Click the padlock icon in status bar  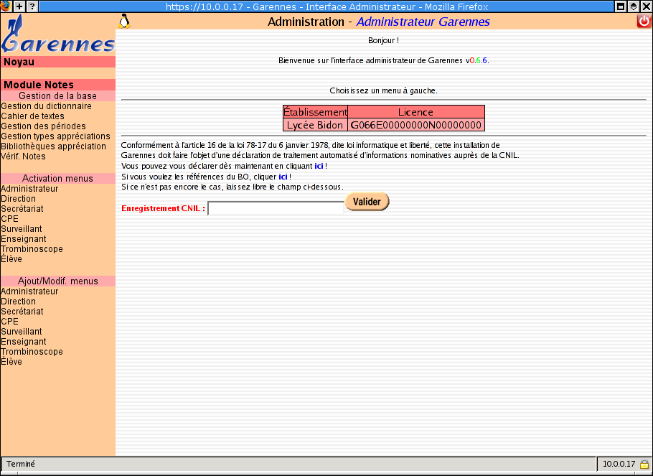[644, 465]
